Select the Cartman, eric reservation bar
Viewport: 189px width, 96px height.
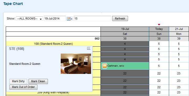click(125, 66)
